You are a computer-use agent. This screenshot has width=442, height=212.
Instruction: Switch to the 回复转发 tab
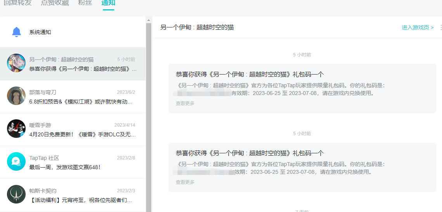click(x=17, y=3)
